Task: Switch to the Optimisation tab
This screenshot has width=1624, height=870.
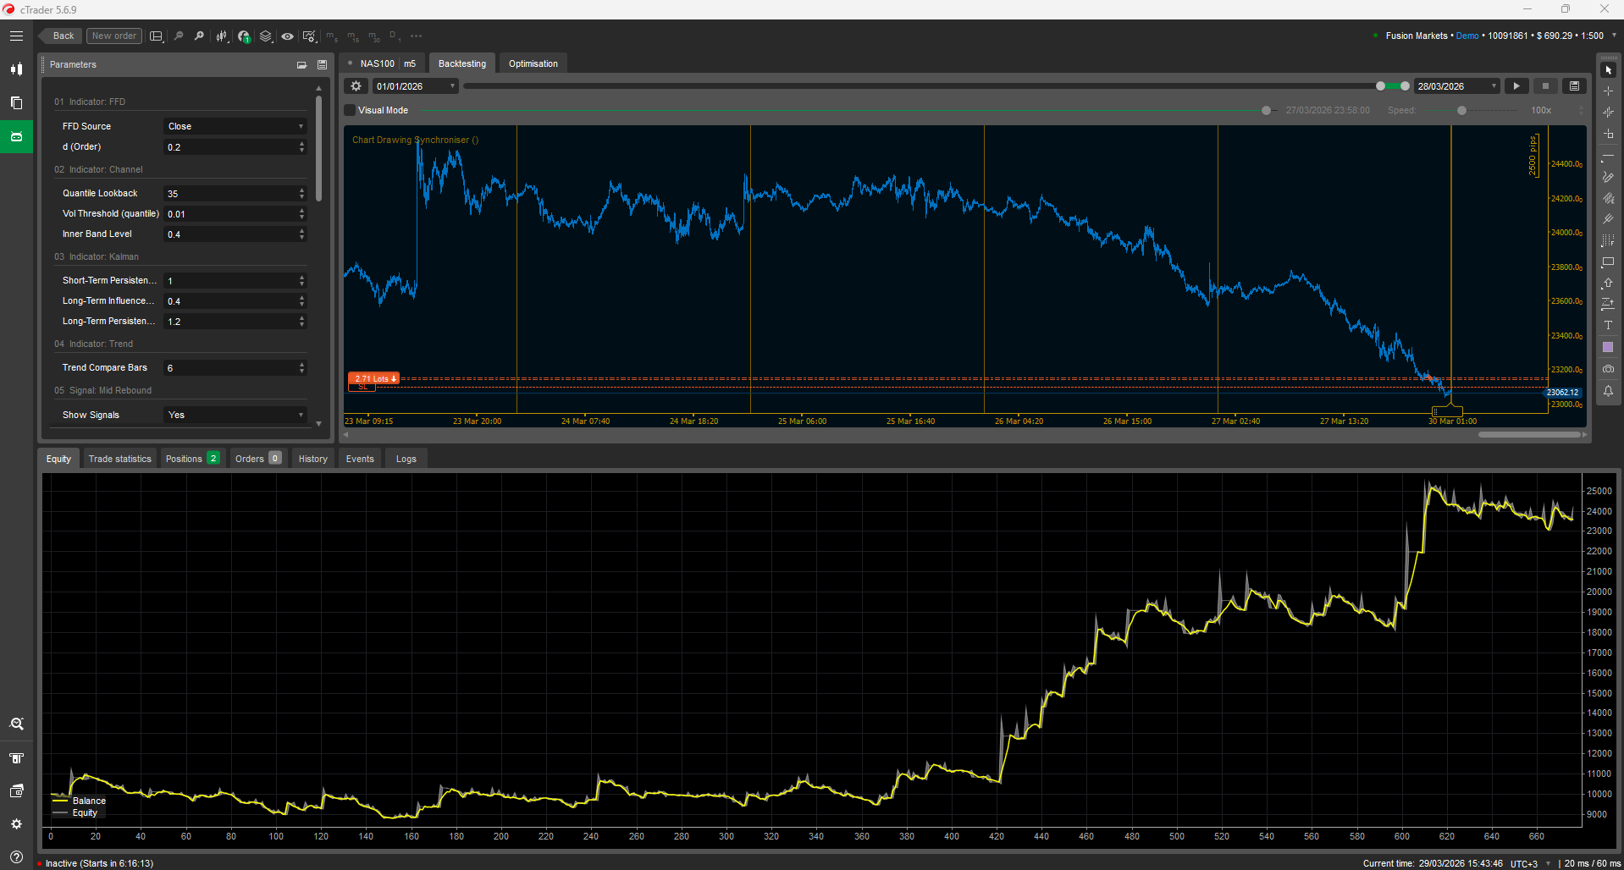Action: point(533,63)
